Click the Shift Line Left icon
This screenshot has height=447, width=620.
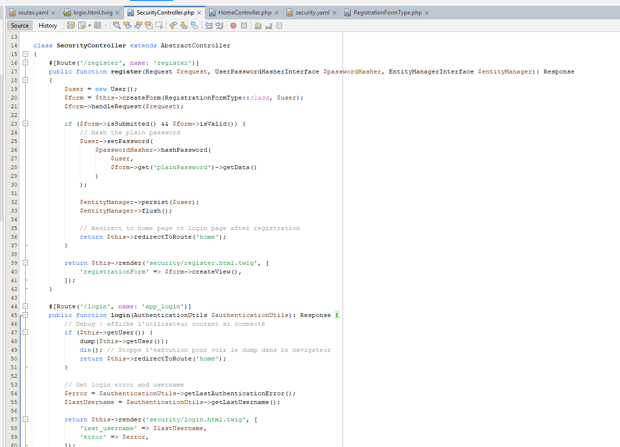pos(209,26)
